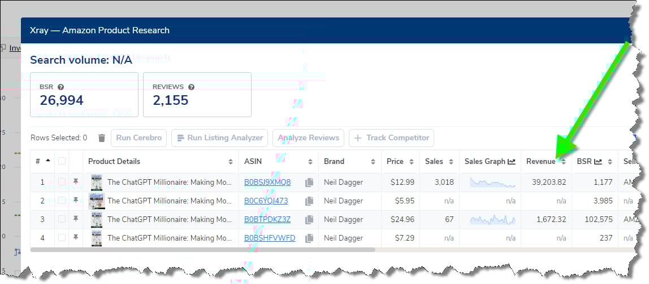The width and height of the screenshot is (649, 284).
Task: Click the REVIEWS help question-mark icon
Action: click(191, 87)
